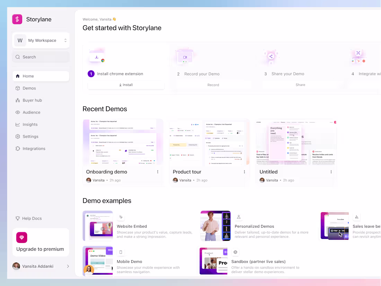381x286 pixels.
Task: Click Vansita avatar under Untitled
Action: [x=262, y=180]
